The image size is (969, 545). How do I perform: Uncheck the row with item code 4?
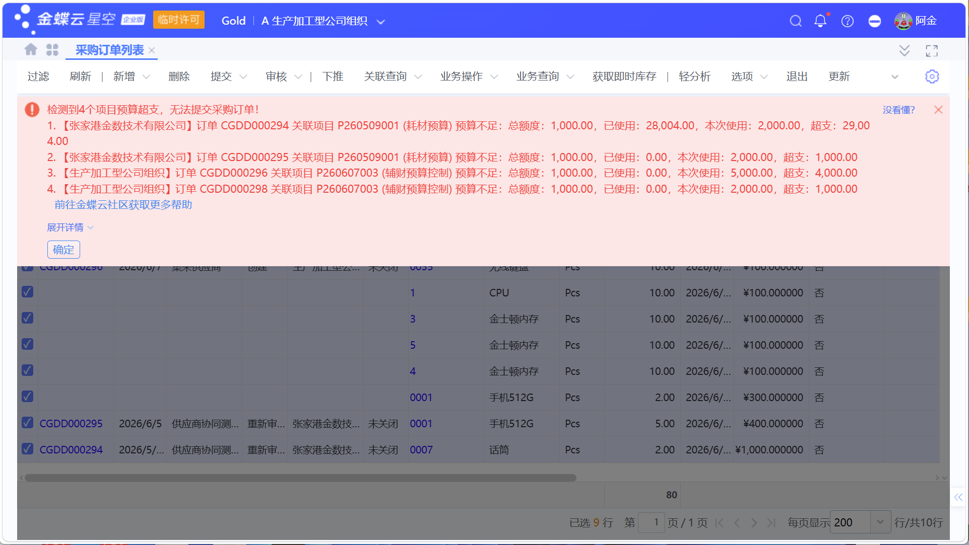(x=28, y=370)
